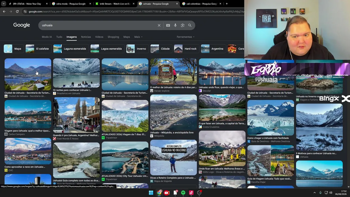The height and width of the screenshot is (197, 350).
Task: Click the address bar URL
Action: tap(136, 11)
